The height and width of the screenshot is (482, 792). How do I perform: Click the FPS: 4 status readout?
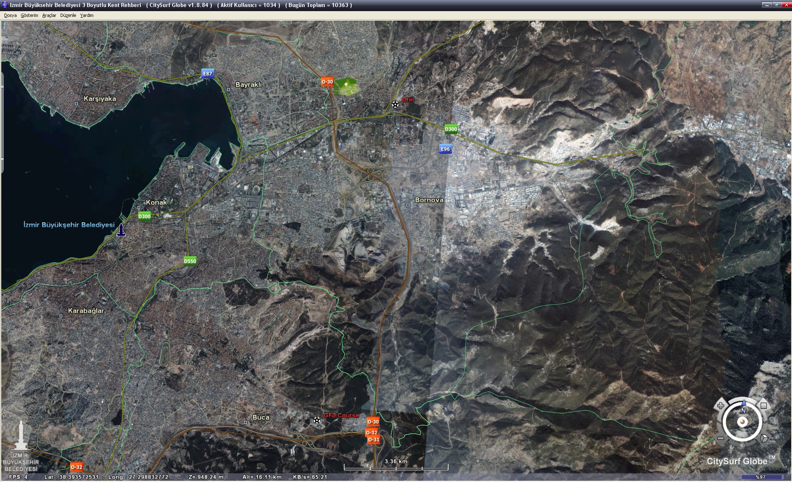(x=18, y=477)
